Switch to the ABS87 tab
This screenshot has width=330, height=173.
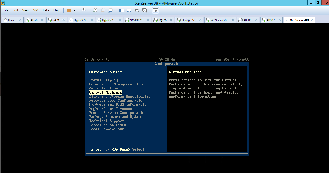point(271,20)
